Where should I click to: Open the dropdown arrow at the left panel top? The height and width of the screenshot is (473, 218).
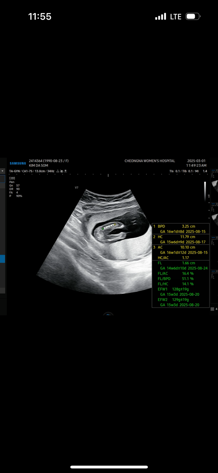[x=3, y=171]
